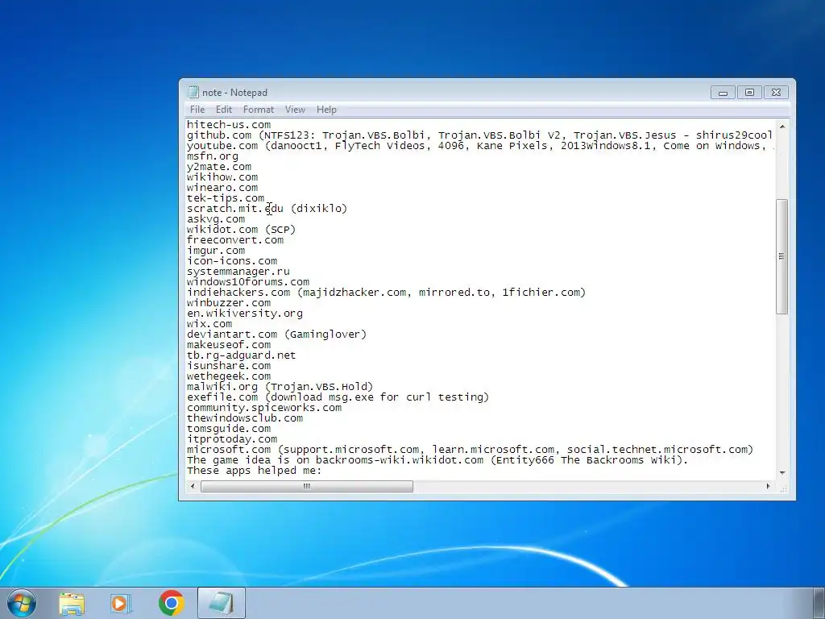Viewport: 825px width, 619px height.
Task: Click the line 'tb.rg-adguard.net'
Action: [x=242, y=355]
